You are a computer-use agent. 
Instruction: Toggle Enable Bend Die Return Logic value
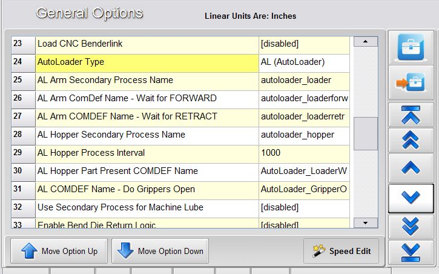click(x=304, y=225)
